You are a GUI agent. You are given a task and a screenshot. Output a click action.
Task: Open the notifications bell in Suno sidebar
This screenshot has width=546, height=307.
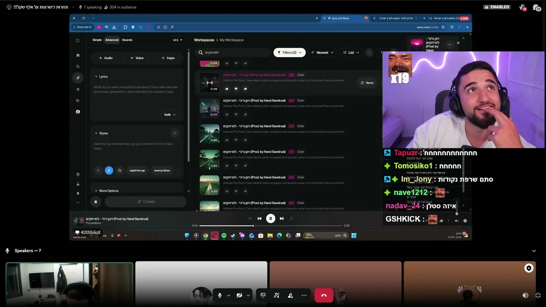(78, 193)
